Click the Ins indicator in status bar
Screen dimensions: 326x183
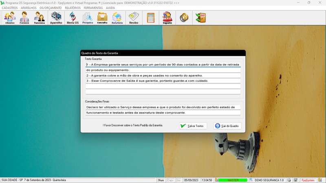(x=178, y=180)
